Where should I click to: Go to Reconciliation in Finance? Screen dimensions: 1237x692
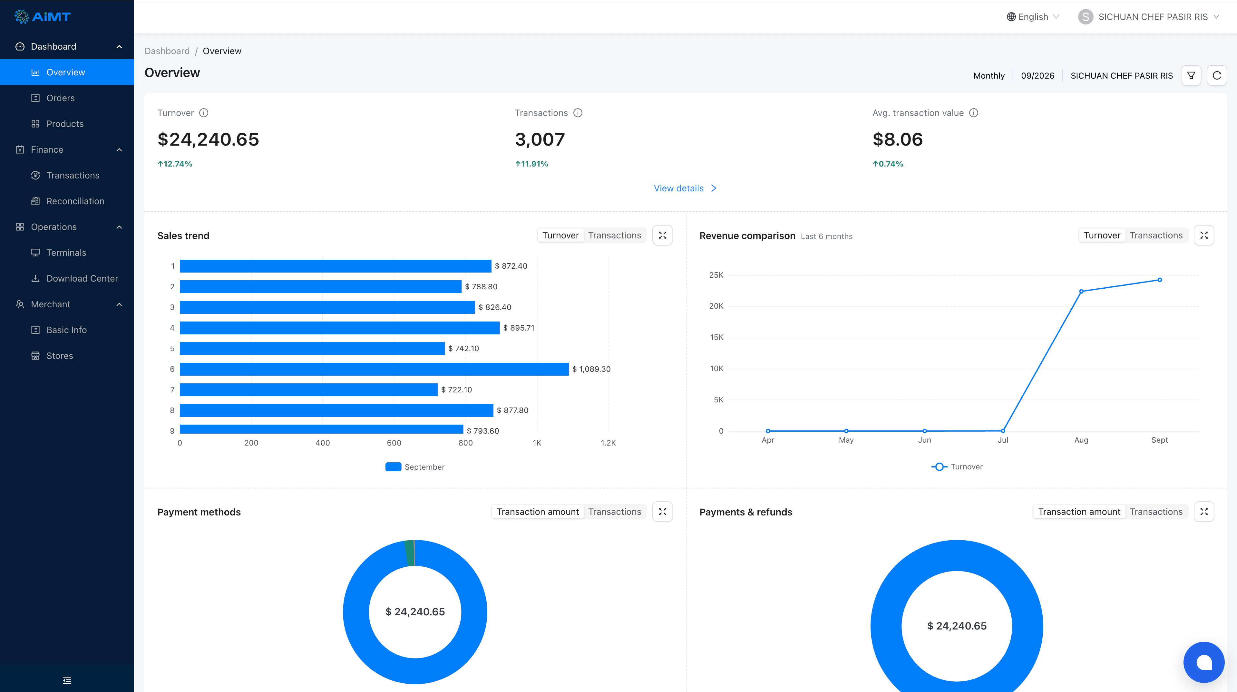67,201
